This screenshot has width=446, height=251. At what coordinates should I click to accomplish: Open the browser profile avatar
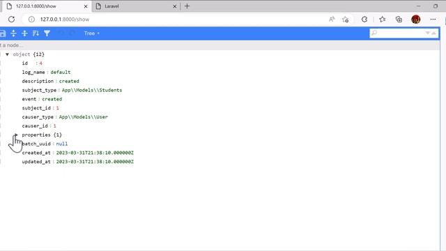pos(416,19)
